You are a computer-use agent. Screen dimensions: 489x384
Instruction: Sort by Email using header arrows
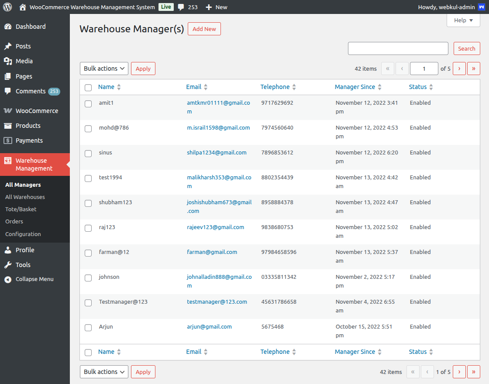(206, 87)
